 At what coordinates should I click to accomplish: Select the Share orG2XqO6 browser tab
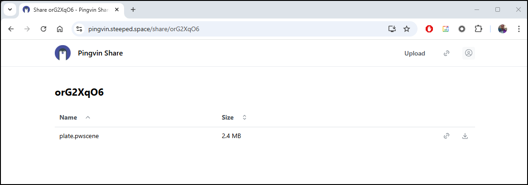tap(72, 10)
